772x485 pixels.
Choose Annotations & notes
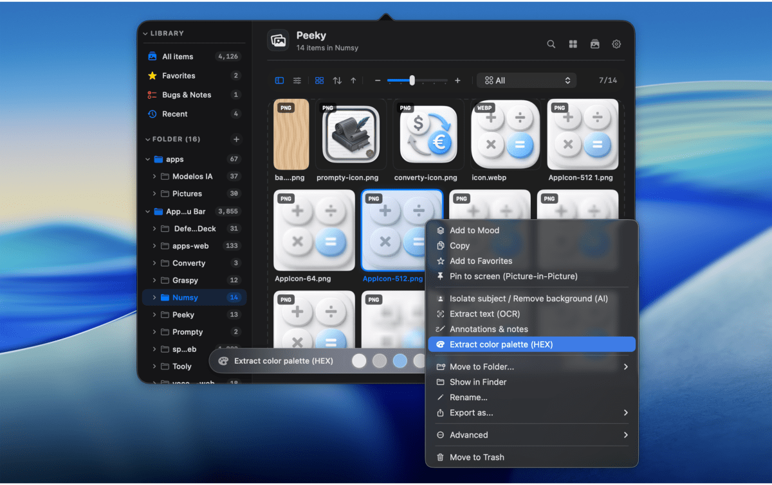pyautogui.click(x=532, y=330)
